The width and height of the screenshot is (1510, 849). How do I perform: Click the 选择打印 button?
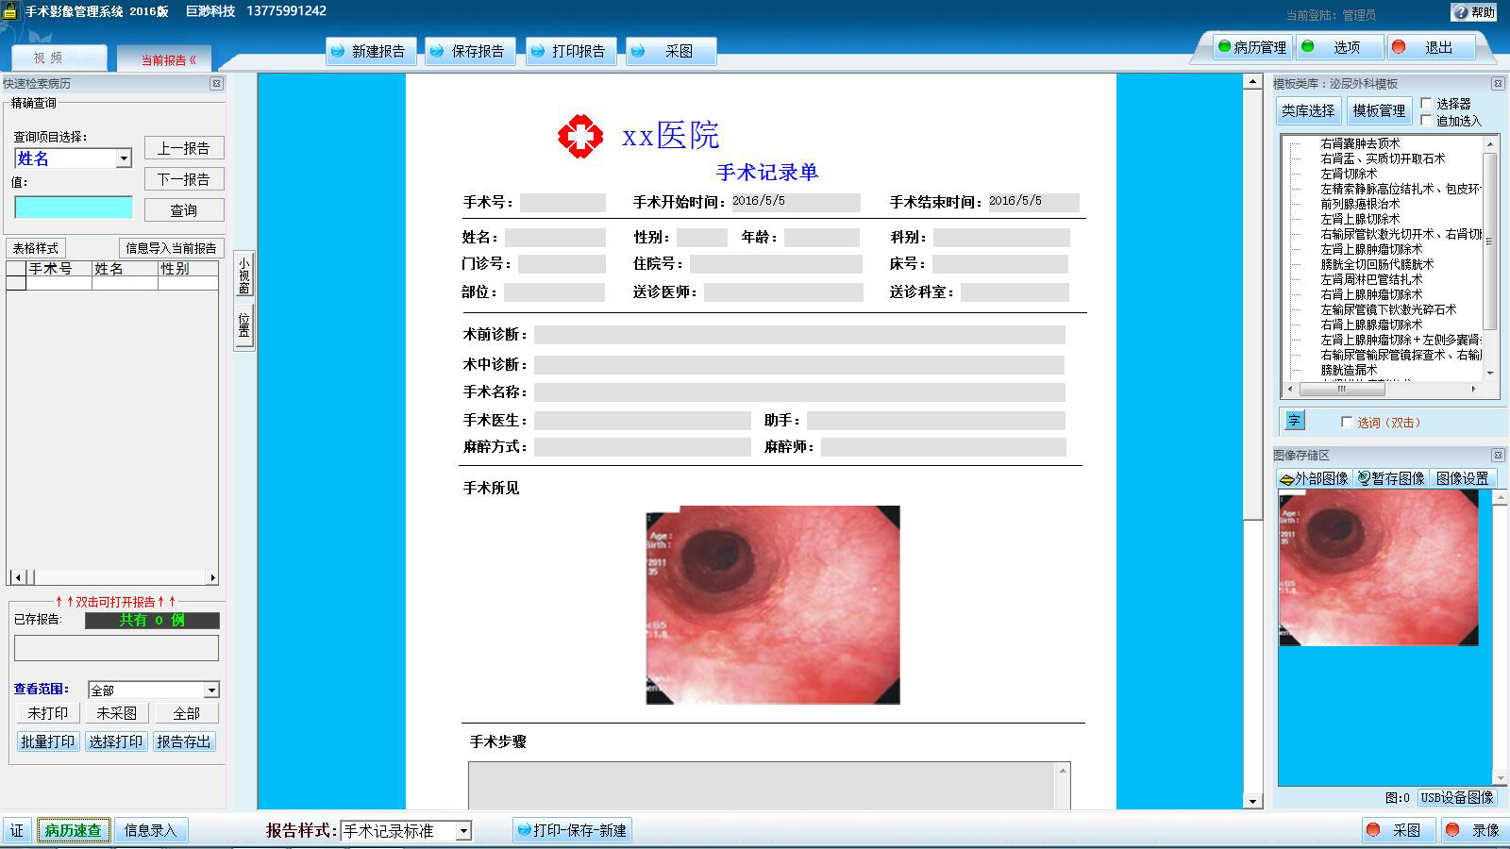click(115, 741)
